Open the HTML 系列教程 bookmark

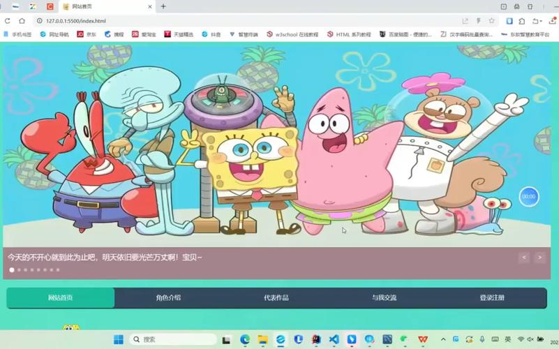coord(349,34)
